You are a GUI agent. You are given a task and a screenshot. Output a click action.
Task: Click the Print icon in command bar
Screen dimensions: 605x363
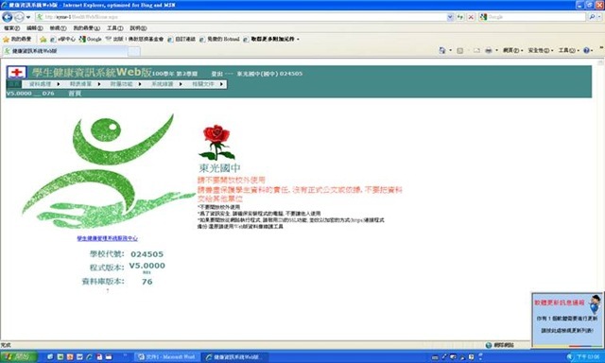[489, 50]
